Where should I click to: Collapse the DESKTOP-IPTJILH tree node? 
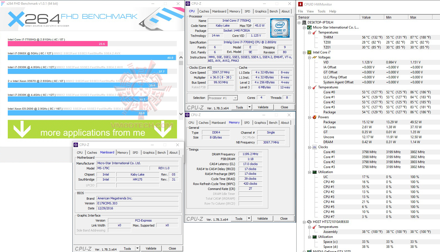tap(299, 22)
